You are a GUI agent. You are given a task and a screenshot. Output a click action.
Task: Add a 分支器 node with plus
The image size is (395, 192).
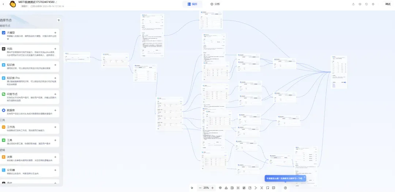click(x=55, y=170)
